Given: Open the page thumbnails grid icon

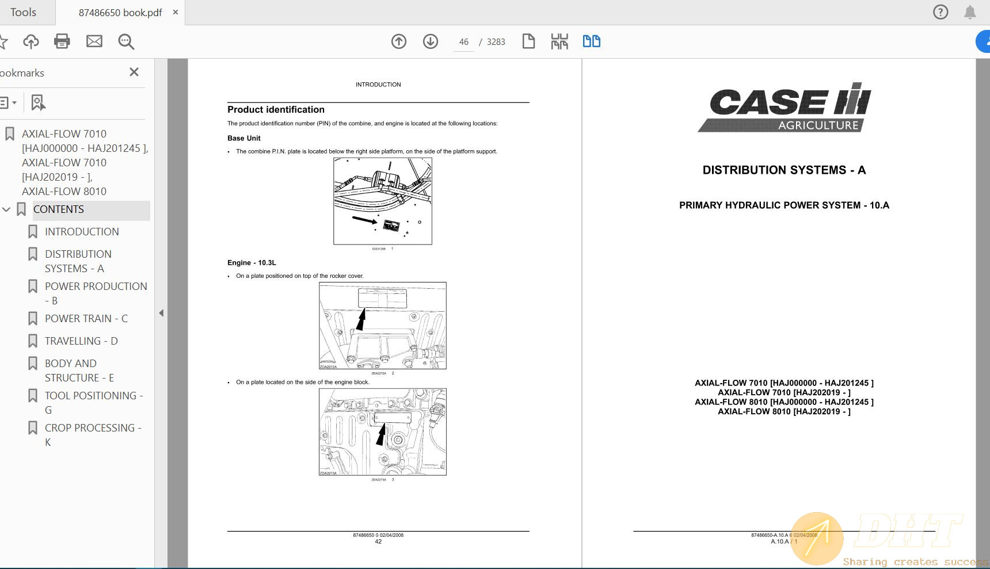Looking at the screenshot, I should [559, 41].
